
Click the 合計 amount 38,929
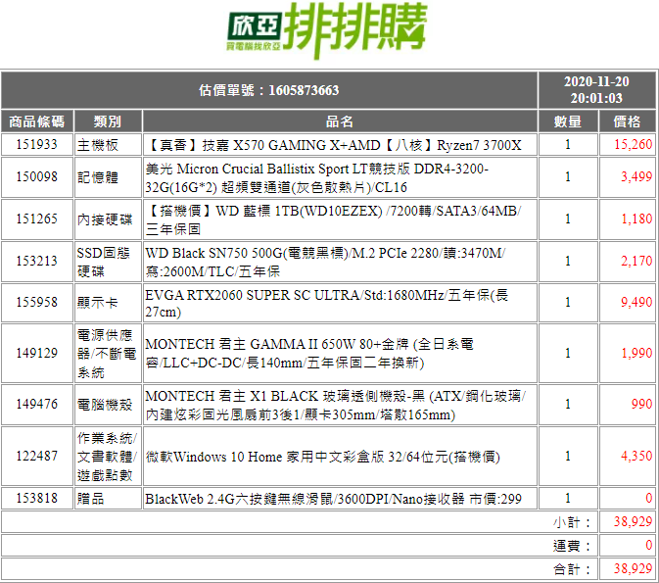pyautogui.click(x=633, y=569)
